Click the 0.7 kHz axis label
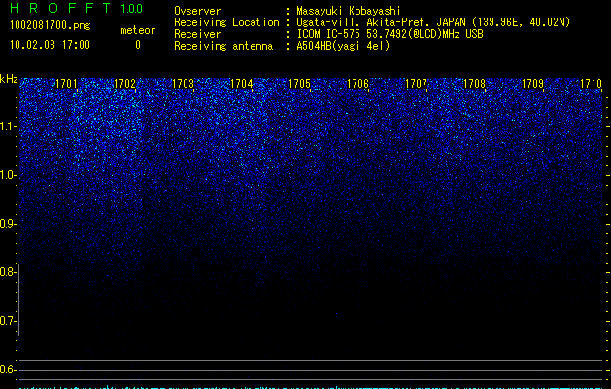The image size is (611, 389). click(8, 321)
